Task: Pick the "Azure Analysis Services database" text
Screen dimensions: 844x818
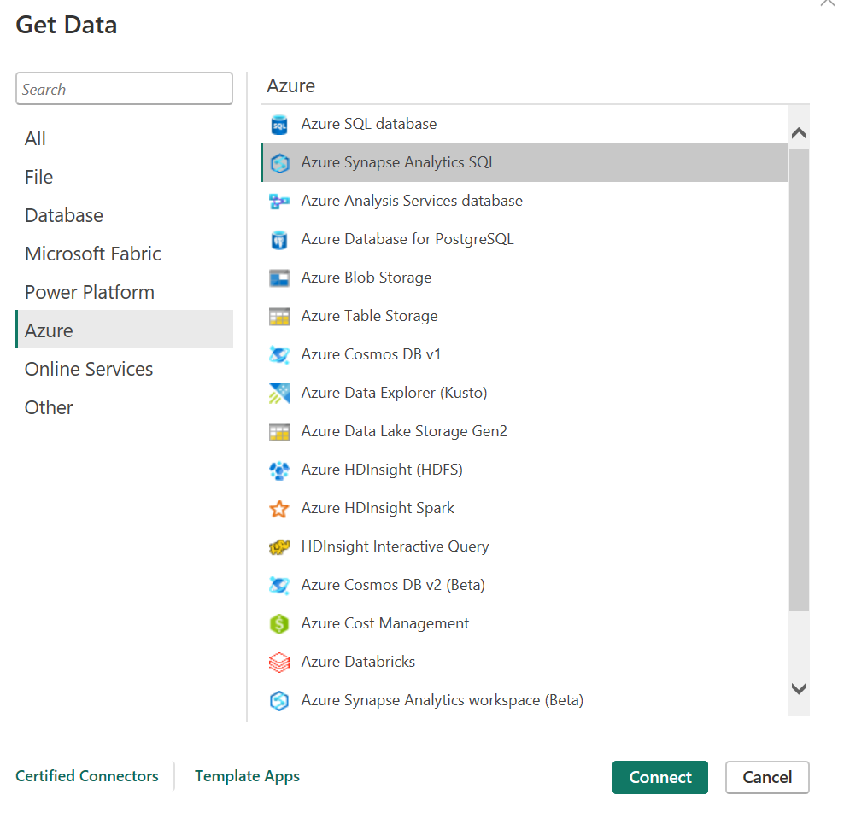Action: point(412,202)
